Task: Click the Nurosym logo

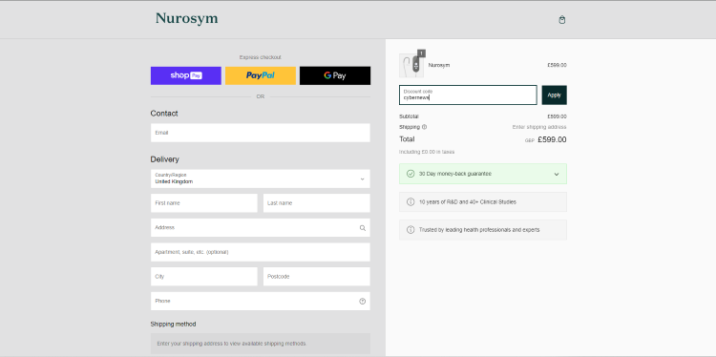Action: pyautogui.click(x=186, y=18)
